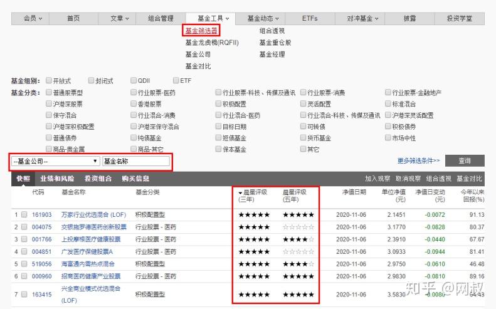This screenshot has height=309, width=496.
Task: Check the 行业股票-医药 category box
Action: tap(134, 93)
